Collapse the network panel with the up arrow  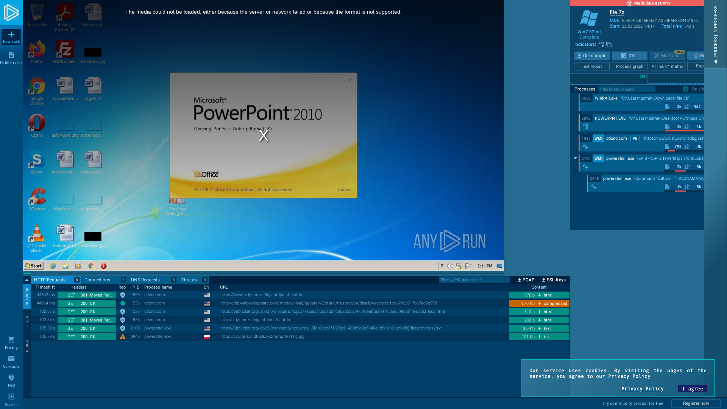click(x=27, y=280)
